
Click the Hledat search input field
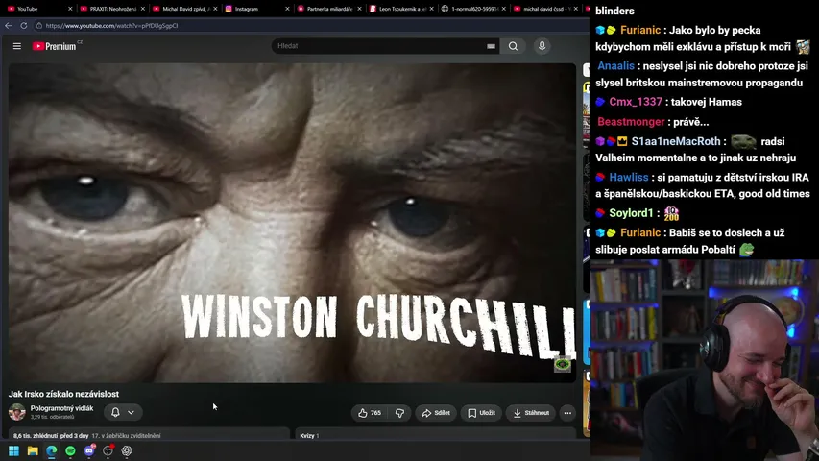coord(378,46)
